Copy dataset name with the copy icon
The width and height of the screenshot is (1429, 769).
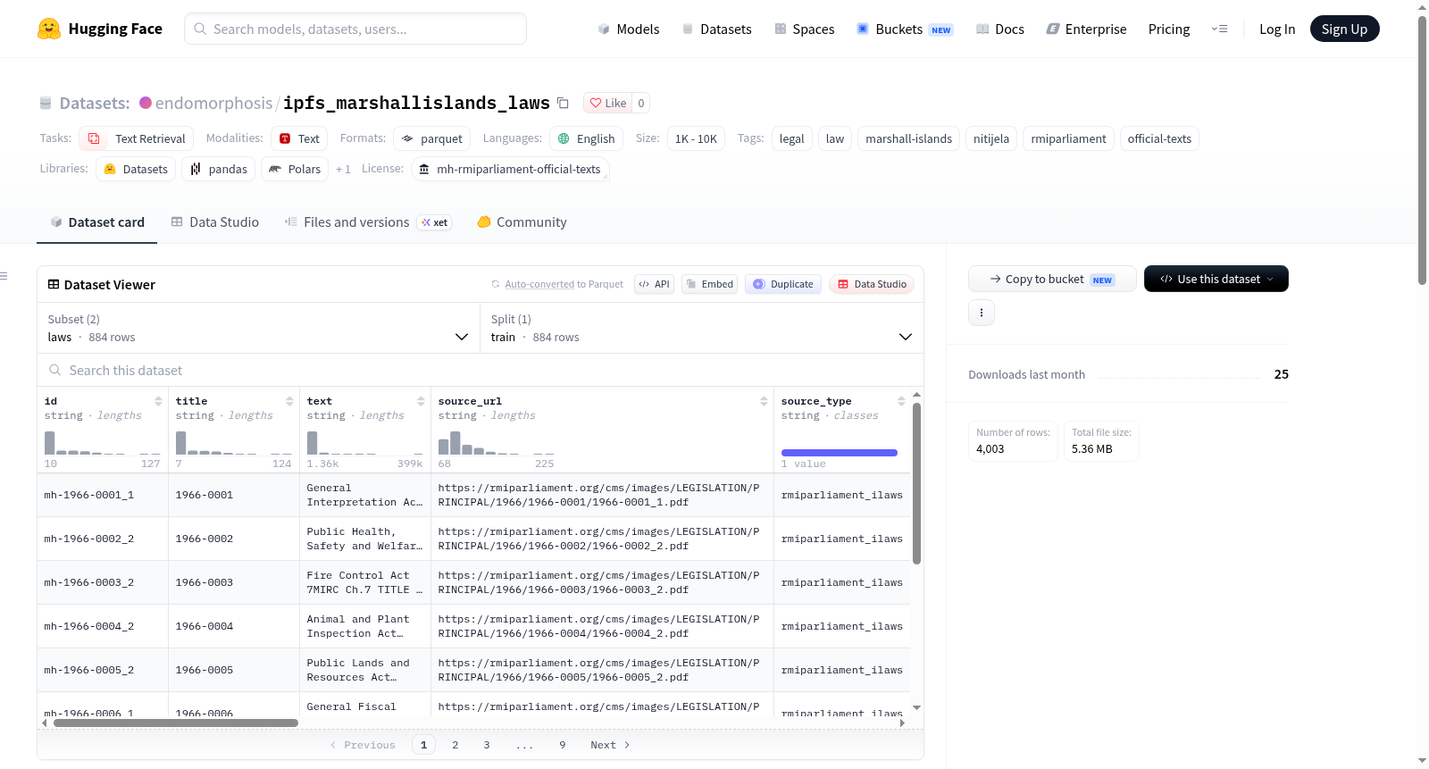click(x=563, y=103)
